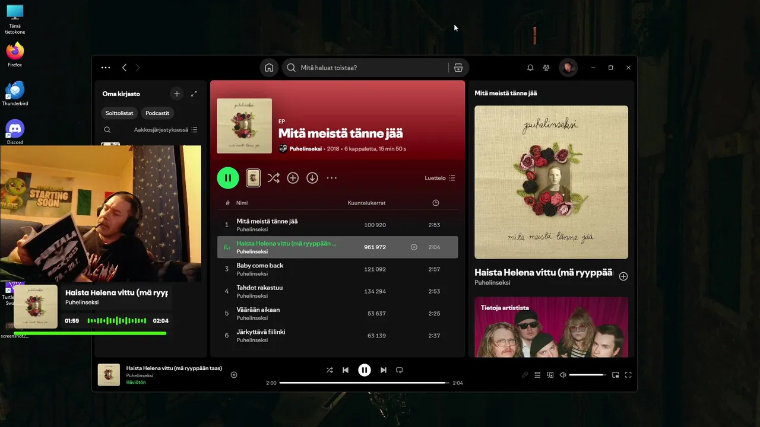Open the Spotify Home page

tap(269, 68)
